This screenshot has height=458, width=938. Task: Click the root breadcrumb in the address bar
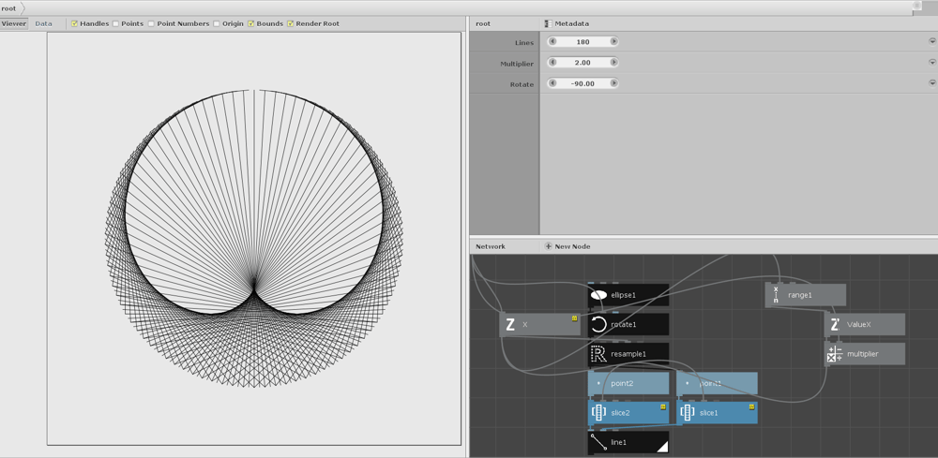tap(9, 8)
